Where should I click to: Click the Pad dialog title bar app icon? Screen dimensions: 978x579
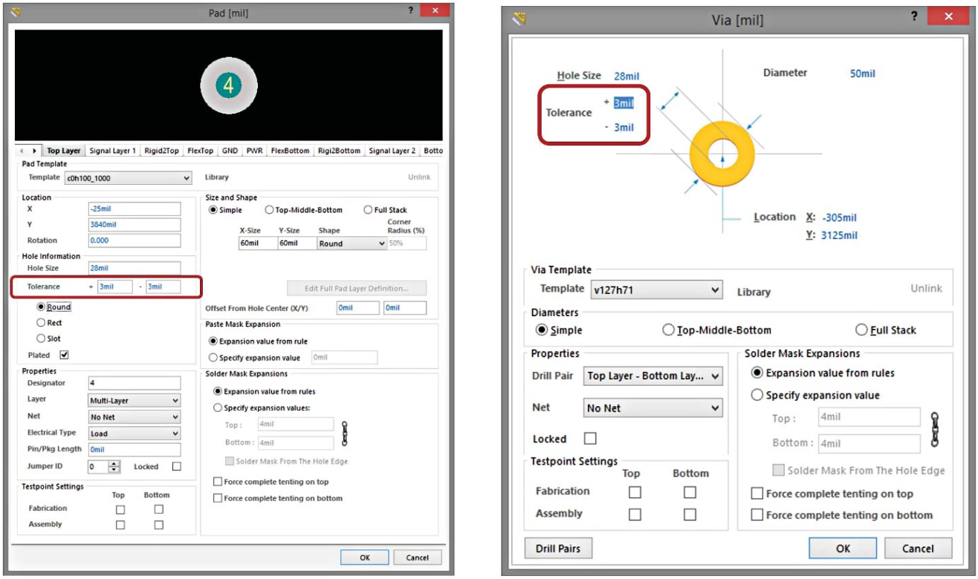coord(16,12)
